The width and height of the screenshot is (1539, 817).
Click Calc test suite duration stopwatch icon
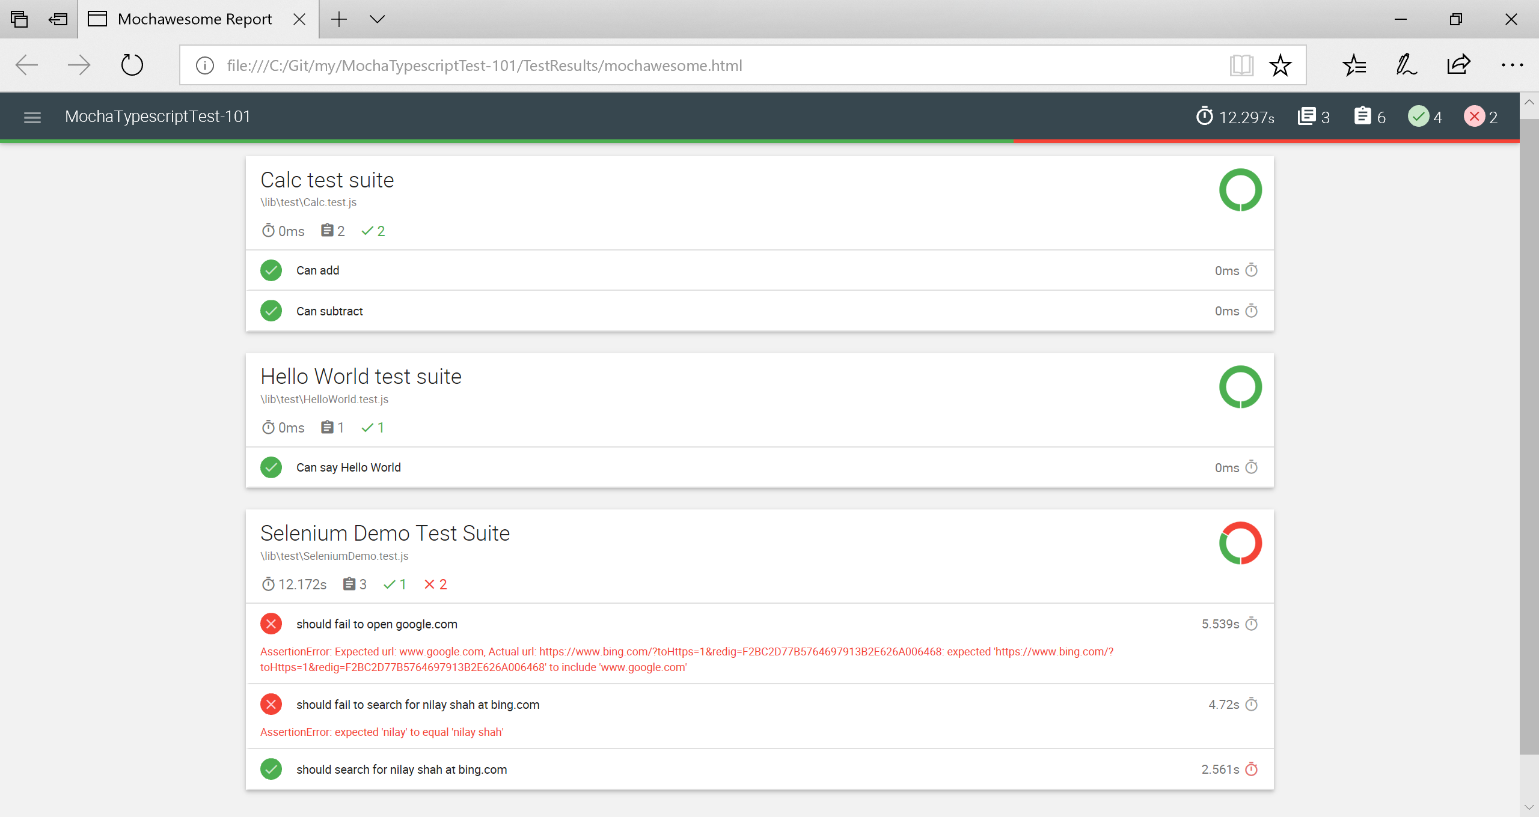(268, 231)
